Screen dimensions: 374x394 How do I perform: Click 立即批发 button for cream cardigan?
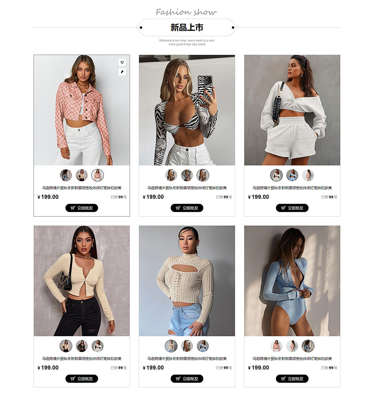coord(82,379)
